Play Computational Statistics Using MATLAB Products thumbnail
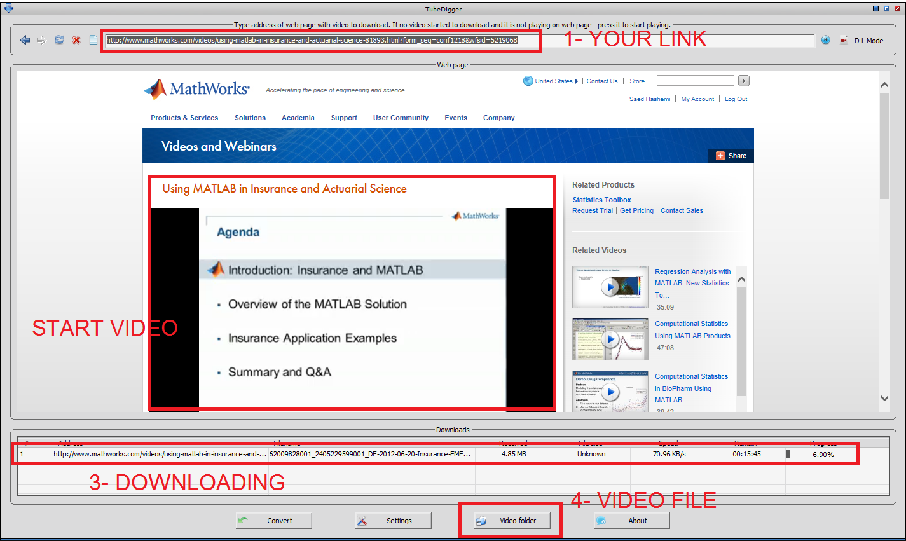 tap(610, 339)
